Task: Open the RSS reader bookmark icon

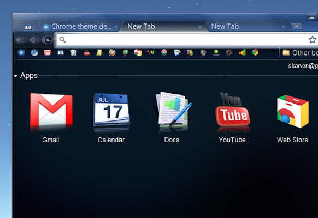Action: (177, 53)
